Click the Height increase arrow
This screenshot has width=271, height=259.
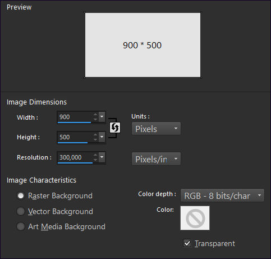pos(95,135)
